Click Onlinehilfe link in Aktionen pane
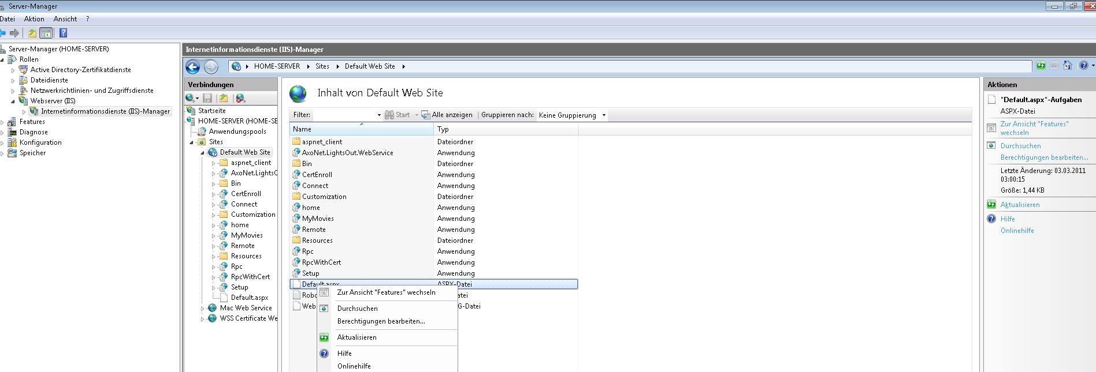 (1017, 231)
